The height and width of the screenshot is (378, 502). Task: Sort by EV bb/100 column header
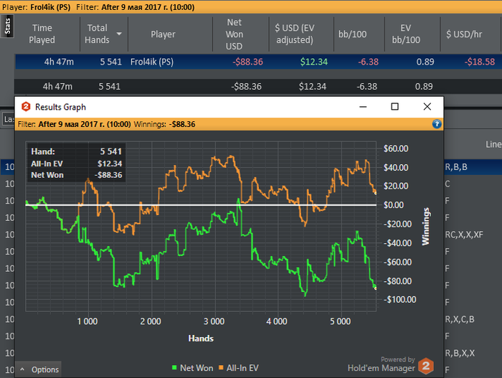coord(406,34)
